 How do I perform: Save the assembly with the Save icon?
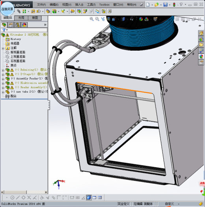(x=165, y=5)
